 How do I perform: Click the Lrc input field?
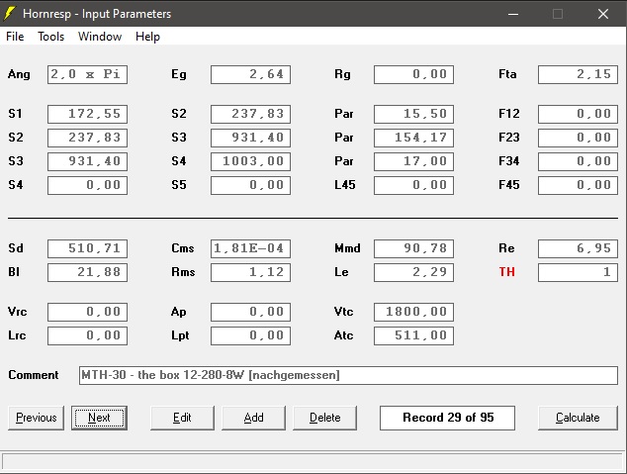tap(88, 335)
